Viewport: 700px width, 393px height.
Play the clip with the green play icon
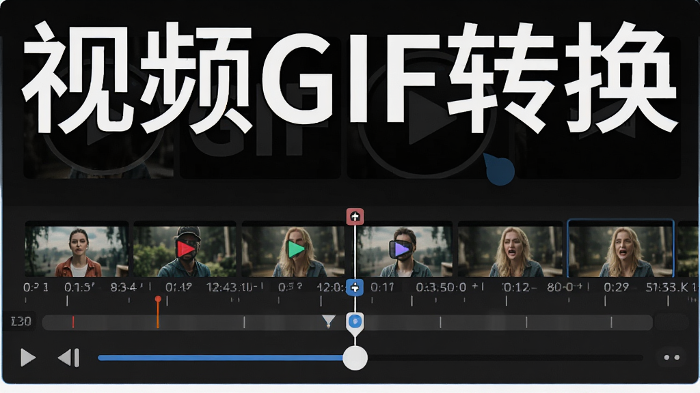[295, 249]
